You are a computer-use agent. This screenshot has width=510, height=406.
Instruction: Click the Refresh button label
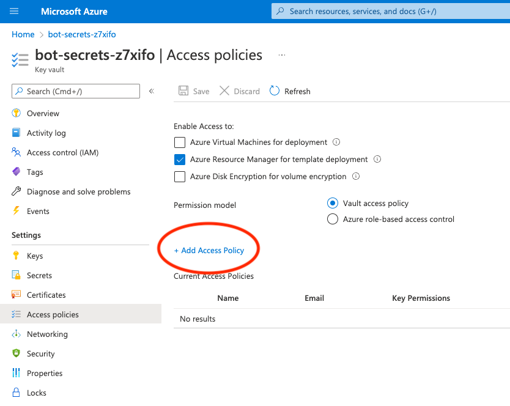[297, 92]
